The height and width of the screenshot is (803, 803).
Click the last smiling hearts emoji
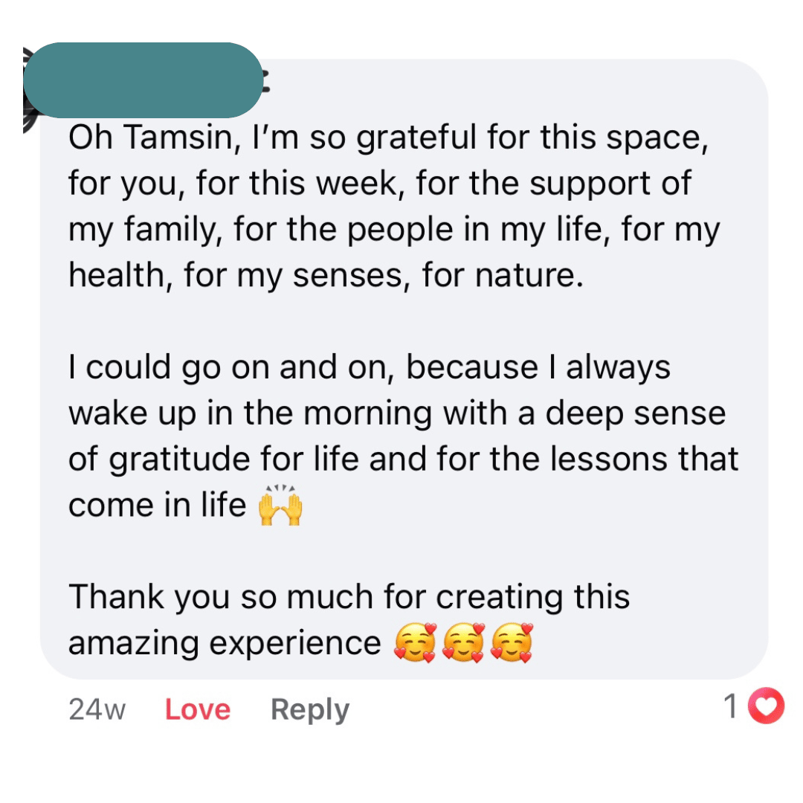[x=513, y=643]
